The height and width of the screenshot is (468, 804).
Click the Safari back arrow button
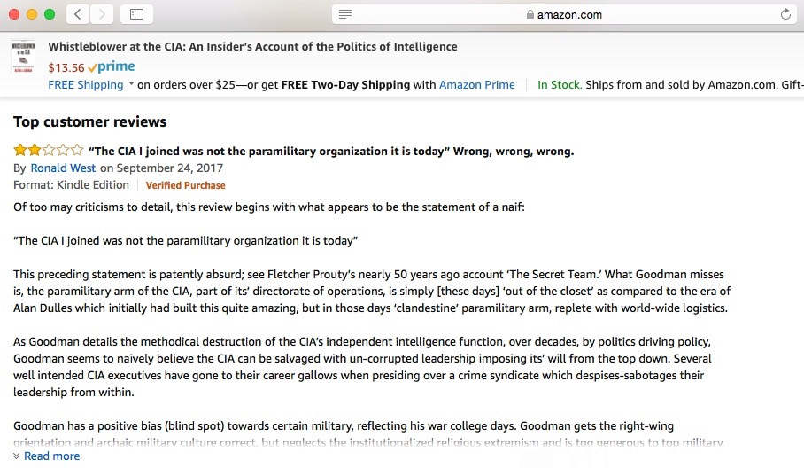click(78, 14)
